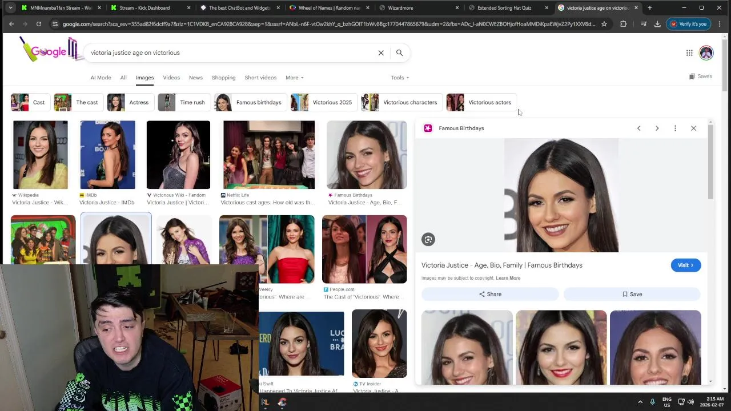Viewport: 731px width, 411px height.
Task: Filter by the Time rush chip
Action: [183, 102]
